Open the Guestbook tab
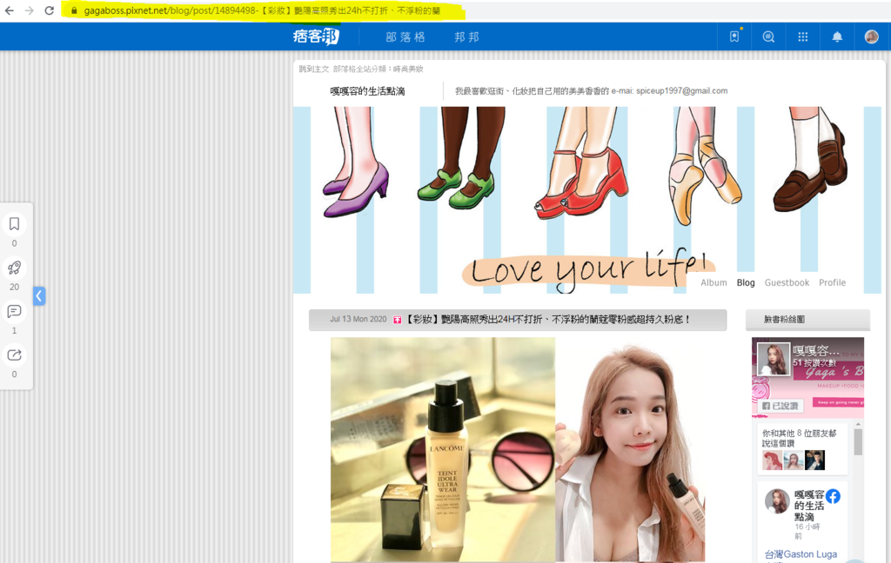The height and width of the screenshot is (563, 891). click(787, 282)
